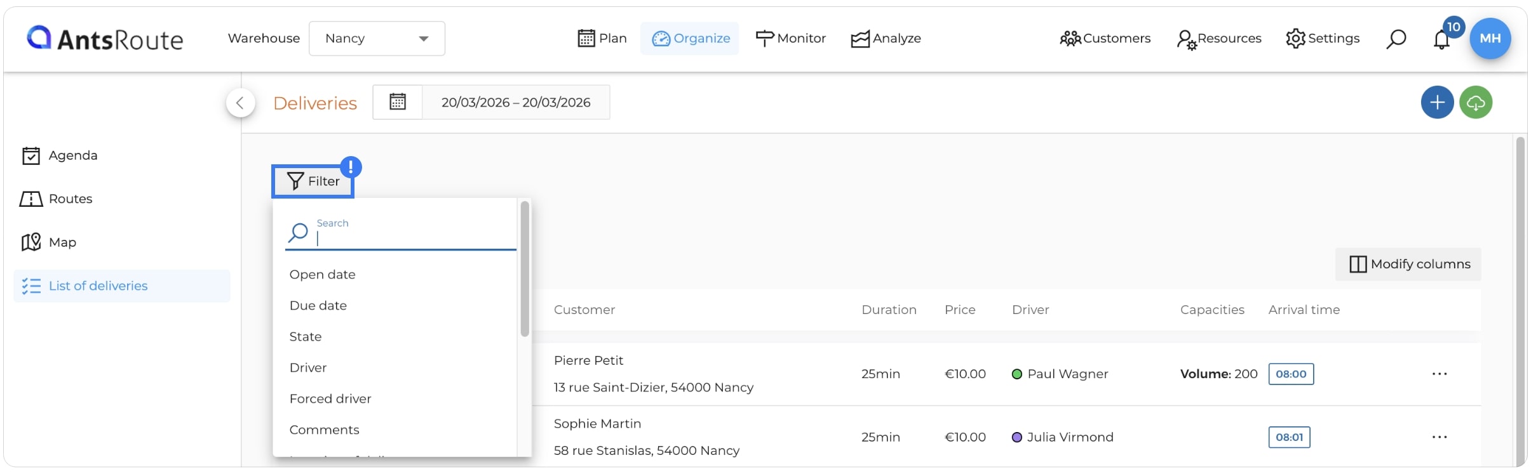Click customer name Sophie Martin
This screenshot has height=472, width=1531.
pyautogui.click(x=597, y=424)
